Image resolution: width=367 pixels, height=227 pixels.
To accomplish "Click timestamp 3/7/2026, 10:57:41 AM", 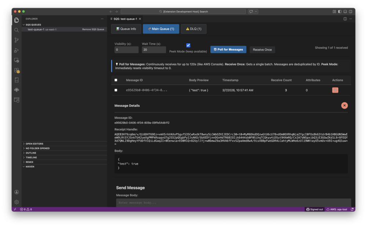I will (x=238, y=90).
